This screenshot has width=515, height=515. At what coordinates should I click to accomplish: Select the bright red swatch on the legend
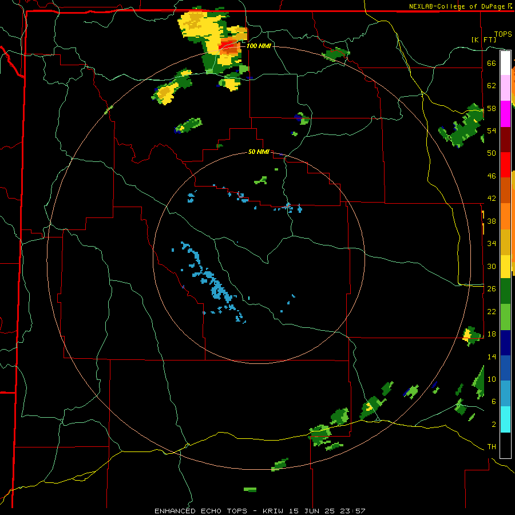505,165
